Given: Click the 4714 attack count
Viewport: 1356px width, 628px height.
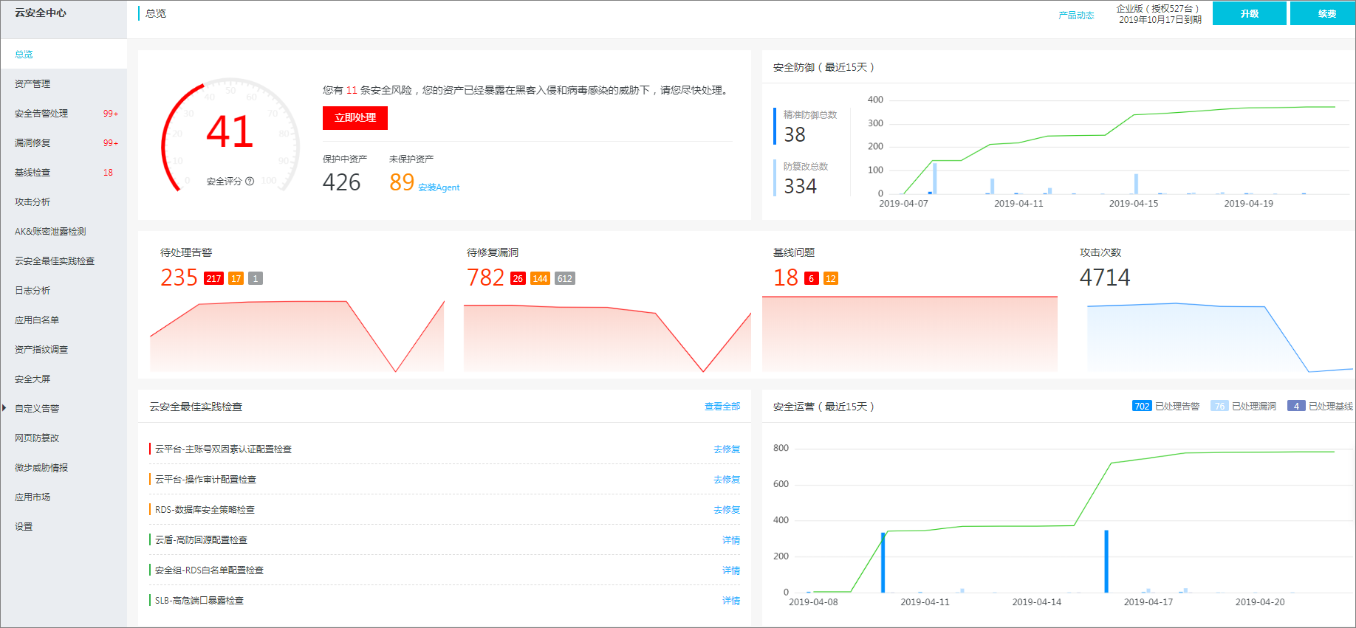Looking at the screenshot, I should [1105, 277].
